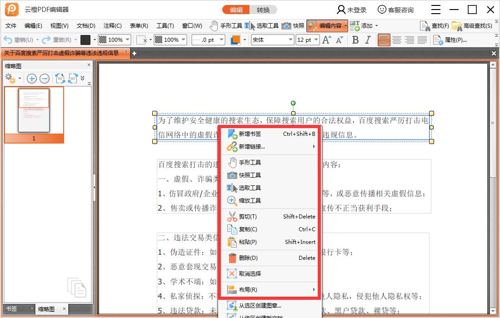Click Redo (重做) button
The width and height of the screenshot is (500, 318).
(57, 40)
